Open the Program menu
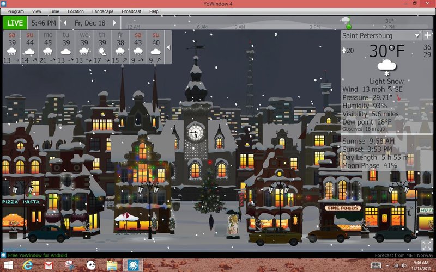436x272 pixels. click(x=15, y=11)
